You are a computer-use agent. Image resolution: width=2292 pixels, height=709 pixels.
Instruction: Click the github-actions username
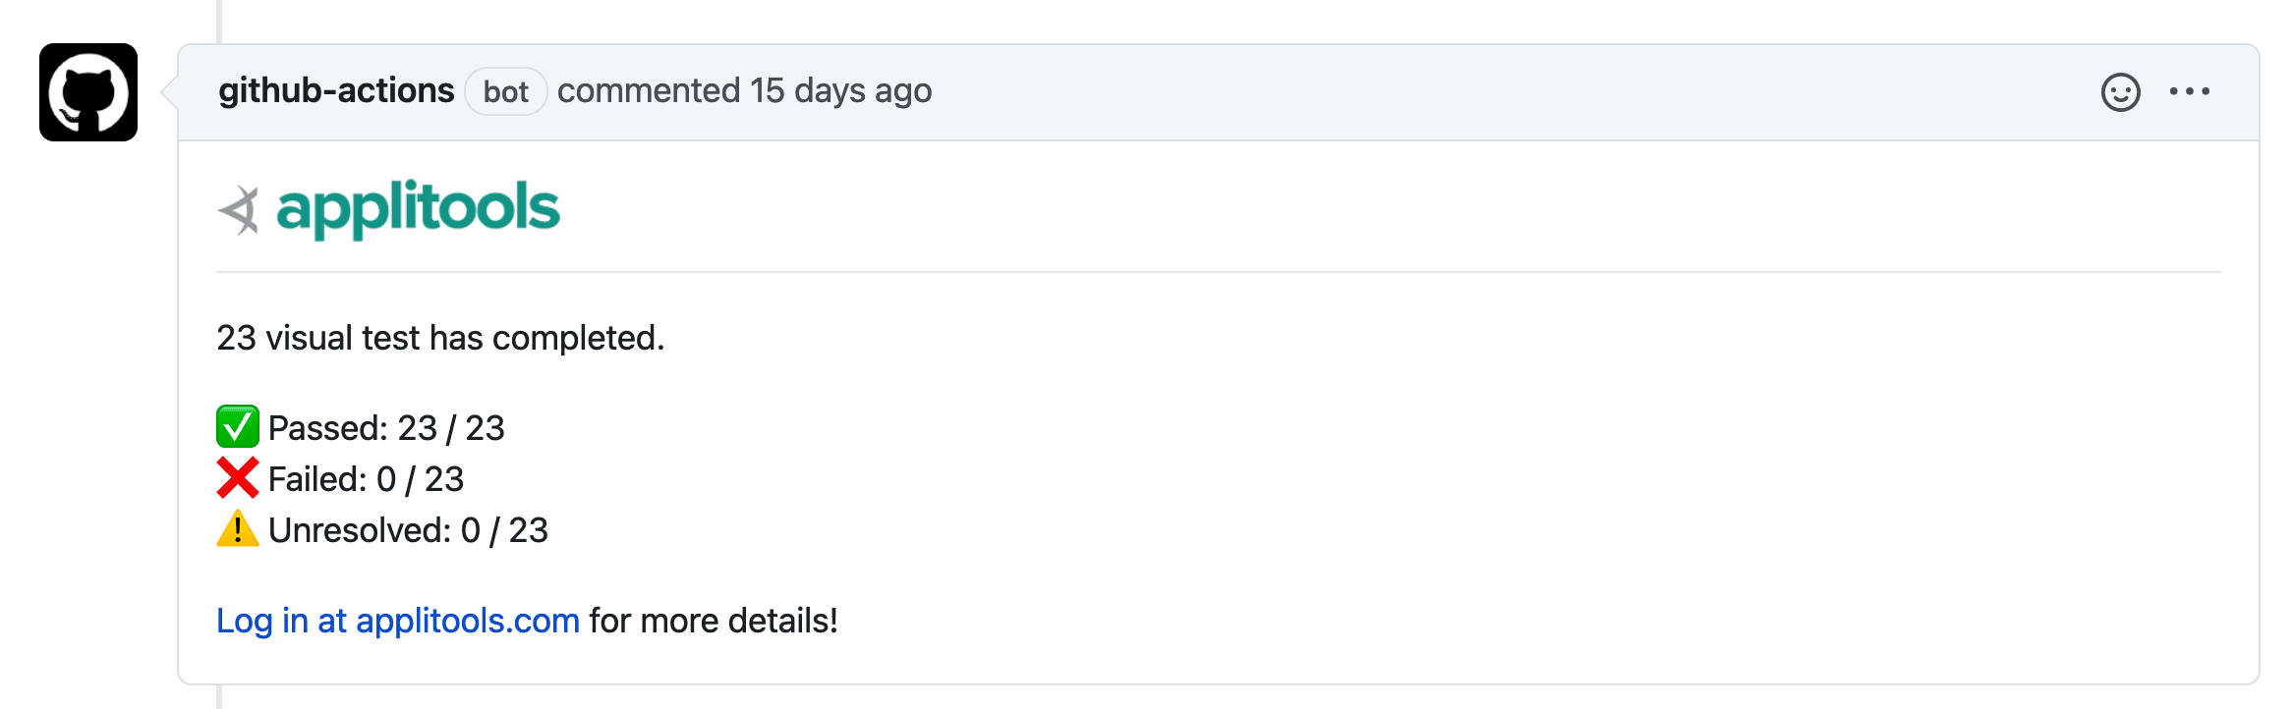click(x=336, y=90)
